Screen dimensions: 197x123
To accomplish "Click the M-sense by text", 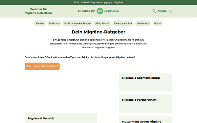I will (86, 11).
